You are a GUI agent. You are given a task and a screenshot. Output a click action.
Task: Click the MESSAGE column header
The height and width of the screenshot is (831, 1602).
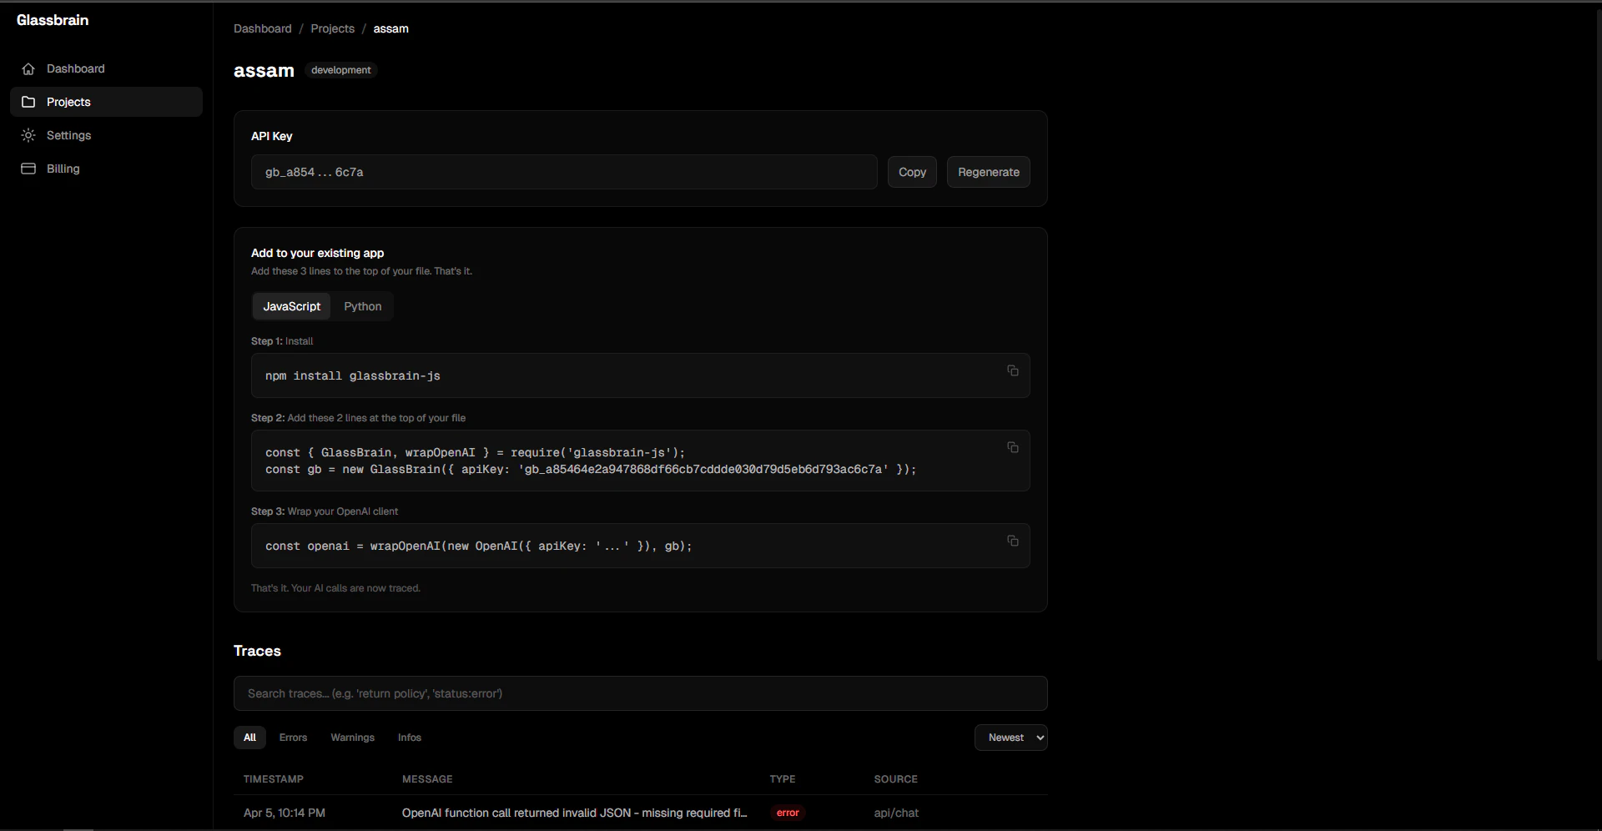coord(427,779)
